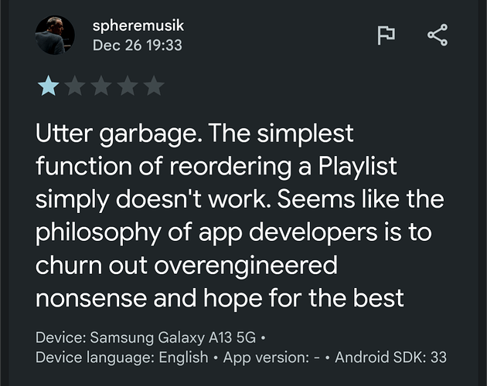The height and width of the screenshot is (386, 487).
Task: Share this one-star review
Action: tap(437, 36)
